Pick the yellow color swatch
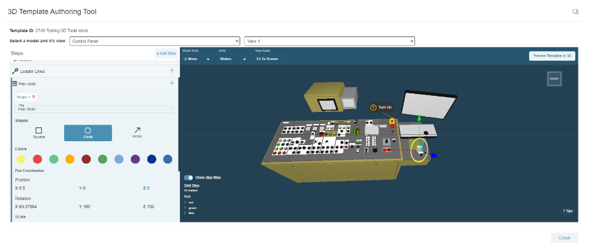The height and width of the screenshot is (246, 590). (20, 159)
